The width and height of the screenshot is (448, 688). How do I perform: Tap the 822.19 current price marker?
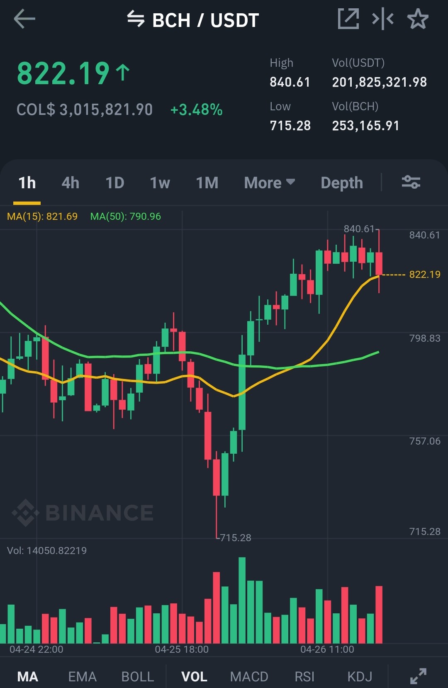pos(425,275)
